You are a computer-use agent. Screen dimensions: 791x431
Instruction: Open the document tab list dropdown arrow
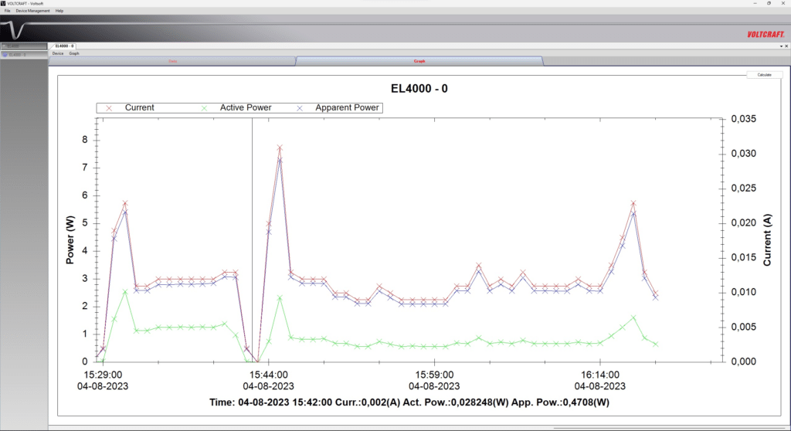click(781, 46)
